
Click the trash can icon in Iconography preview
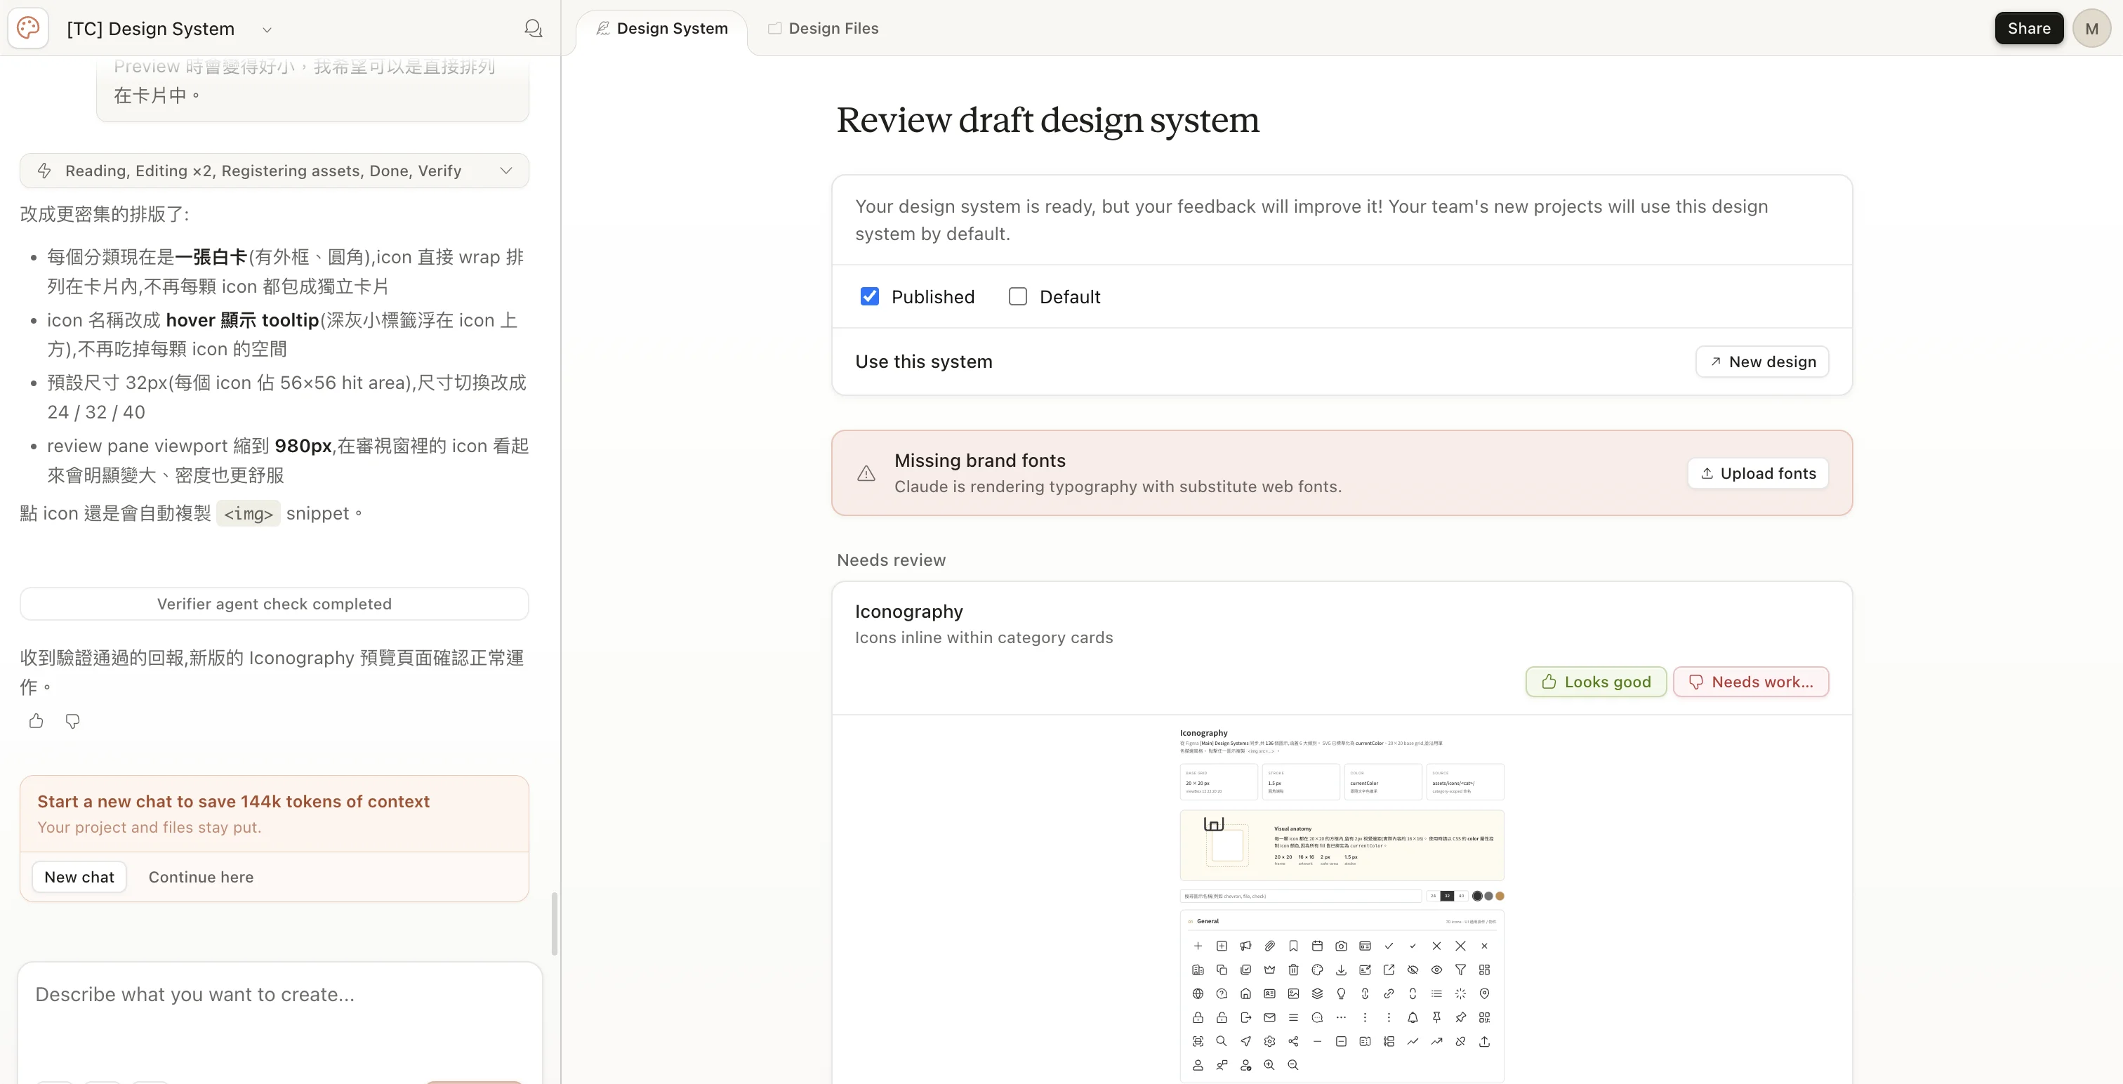point(1293,970)
